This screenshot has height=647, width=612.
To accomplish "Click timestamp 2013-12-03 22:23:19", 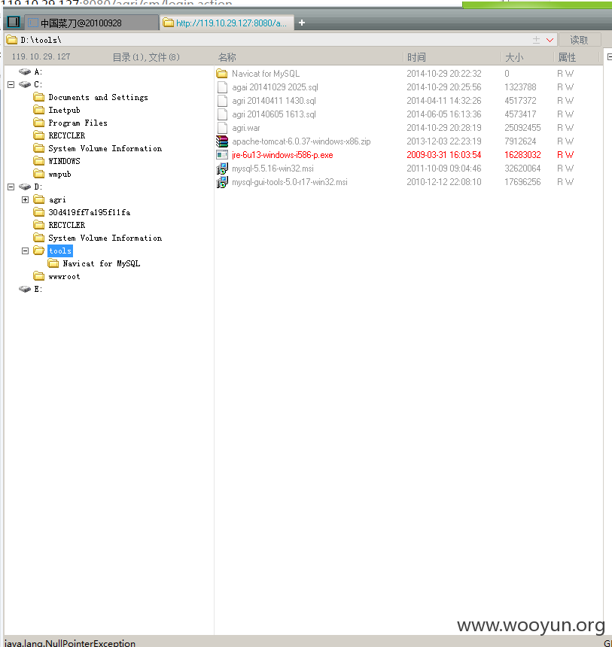I will (x=444, y=141).
